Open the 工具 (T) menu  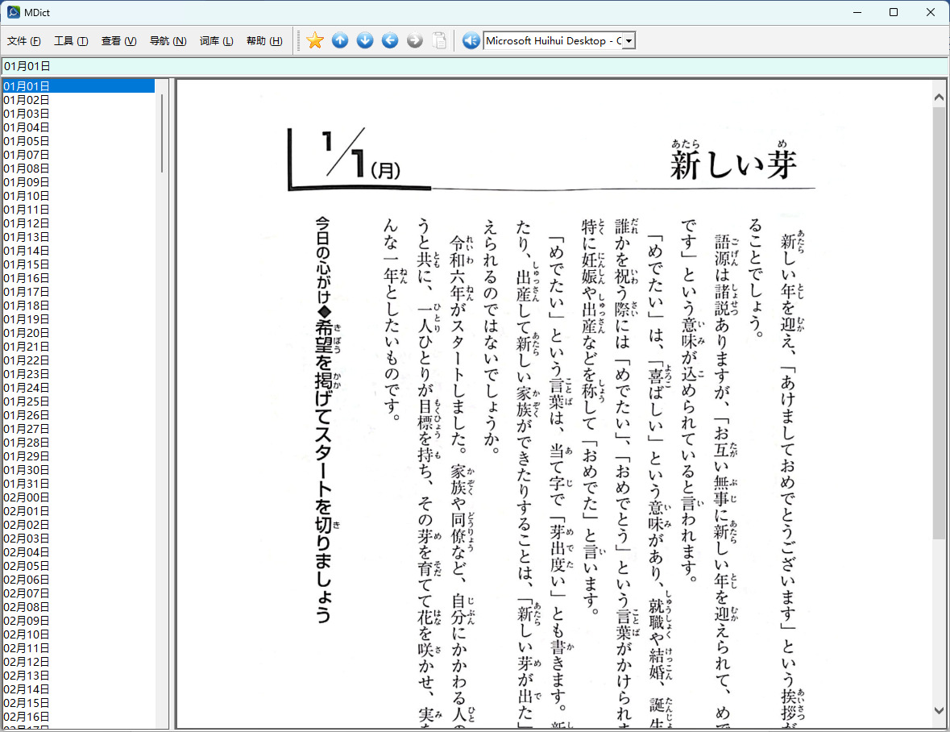click(71, 40)
